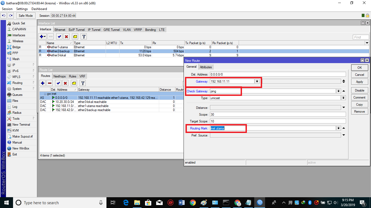371x208 pixels.
Task: Expand the Routing Mark dropdown
Action: point(338,128)
